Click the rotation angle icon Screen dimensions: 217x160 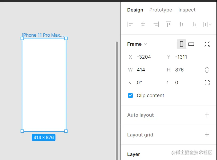point(130,83)
